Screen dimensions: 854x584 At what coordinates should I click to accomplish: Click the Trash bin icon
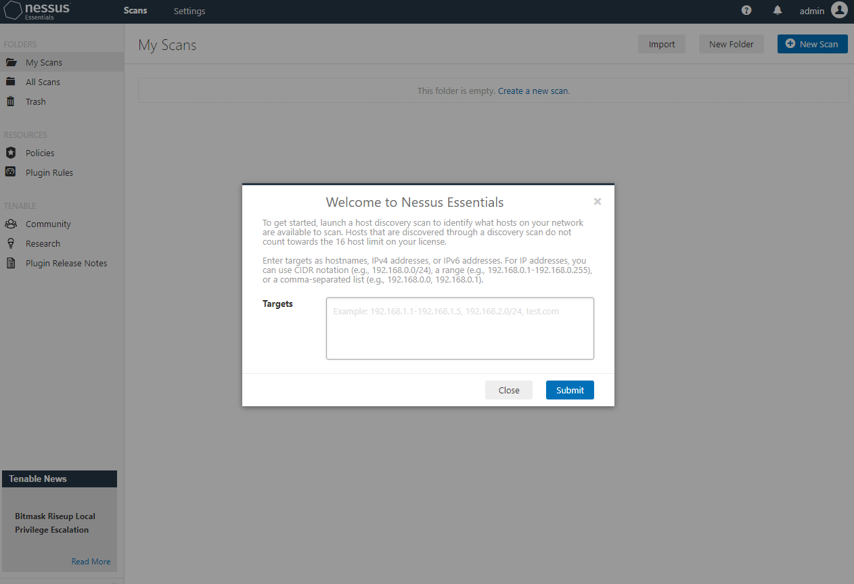pos(11,101)
